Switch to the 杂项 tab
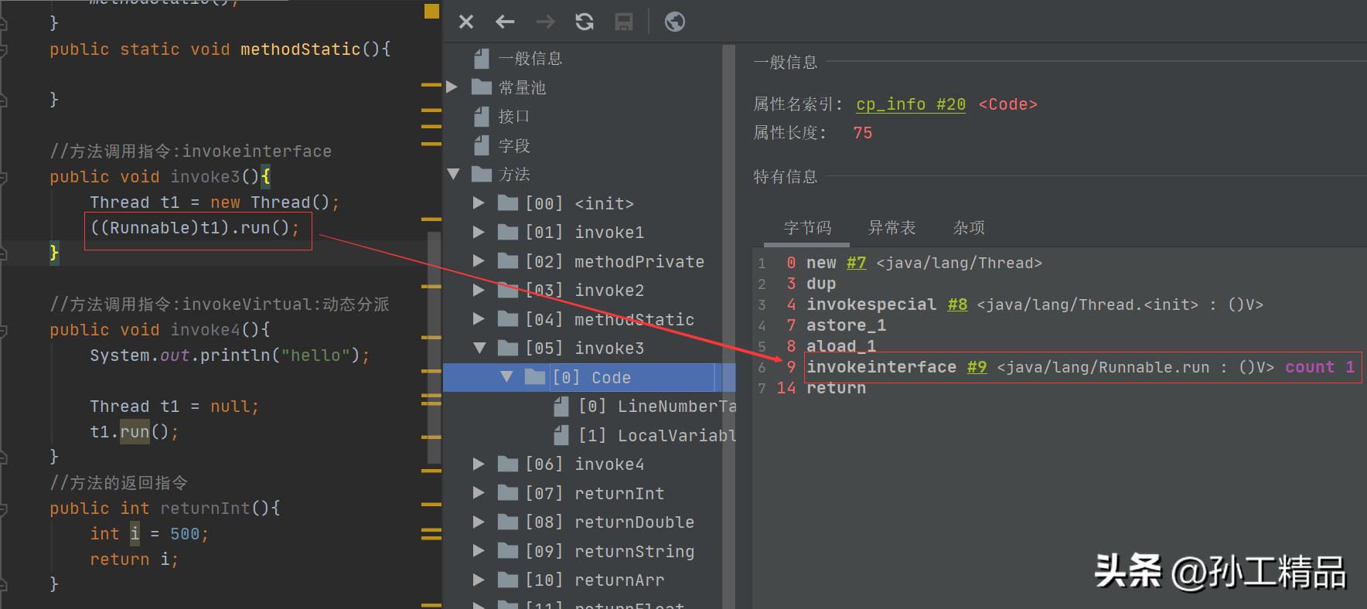This screenshot has width=1367, height=609. point(969,228)
